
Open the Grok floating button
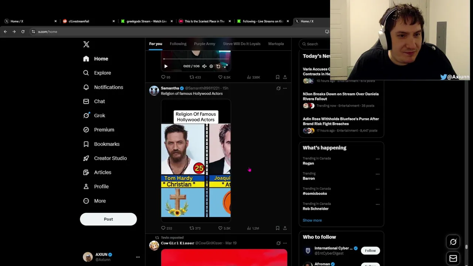[x=453, y=242]
